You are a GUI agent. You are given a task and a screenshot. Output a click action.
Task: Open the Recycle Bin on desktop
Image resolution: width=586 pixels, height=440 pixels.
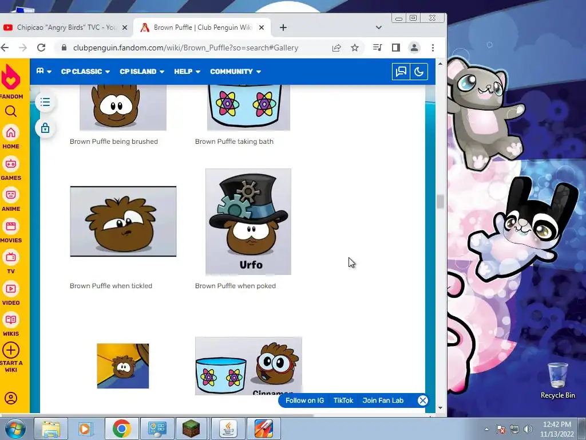tap(557, 380)
